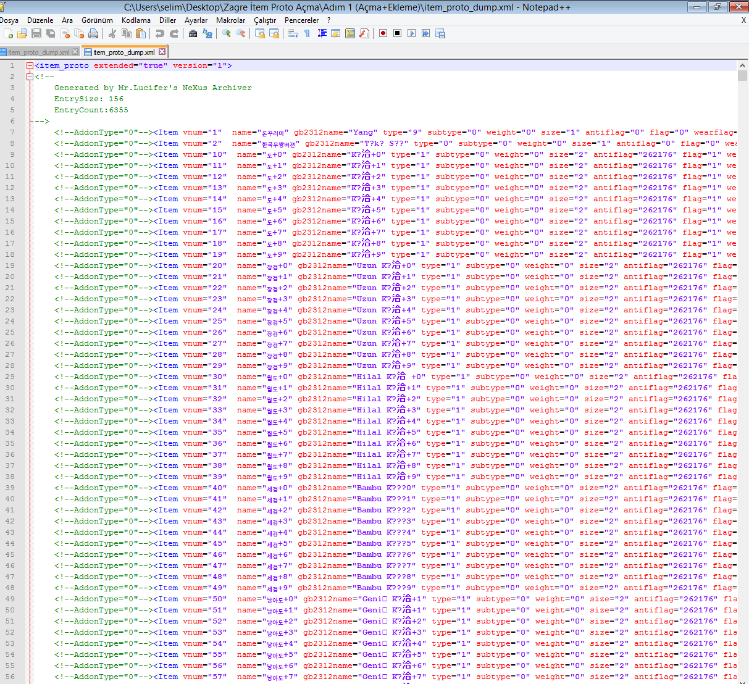This screenshot has width=749, height=684.
Task: Open the Pencereler menu
Action: (302, 20)
